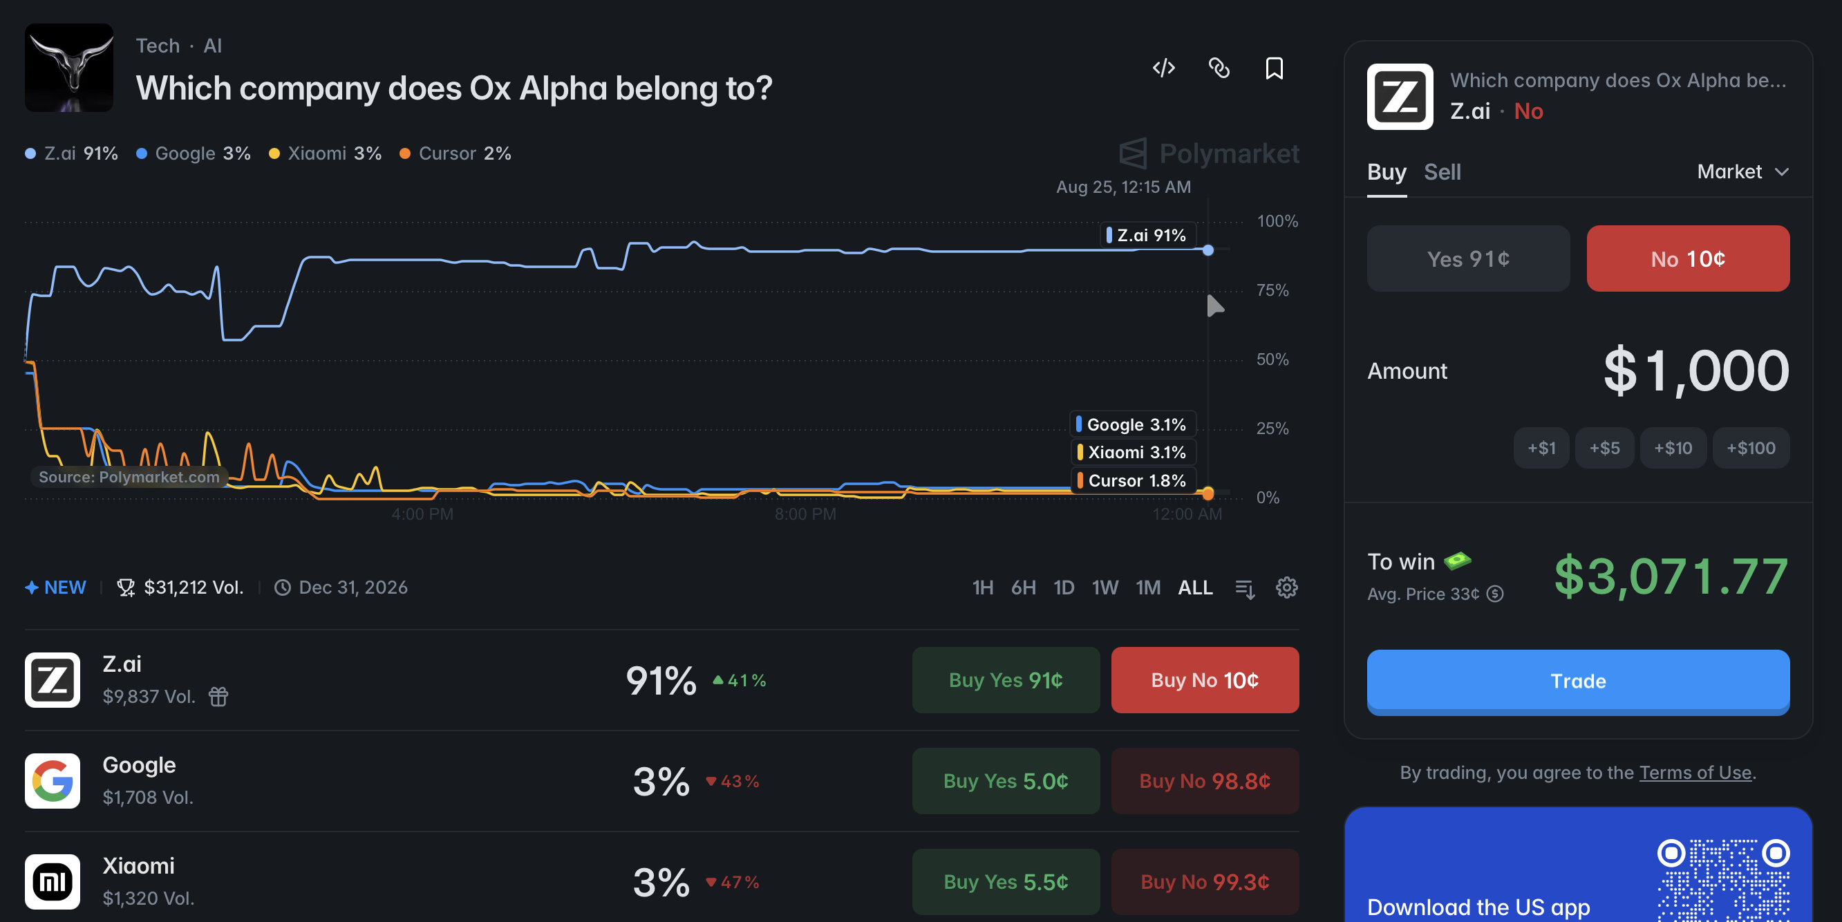
Task: Bookmark this market
Action: click(1275, 68)
